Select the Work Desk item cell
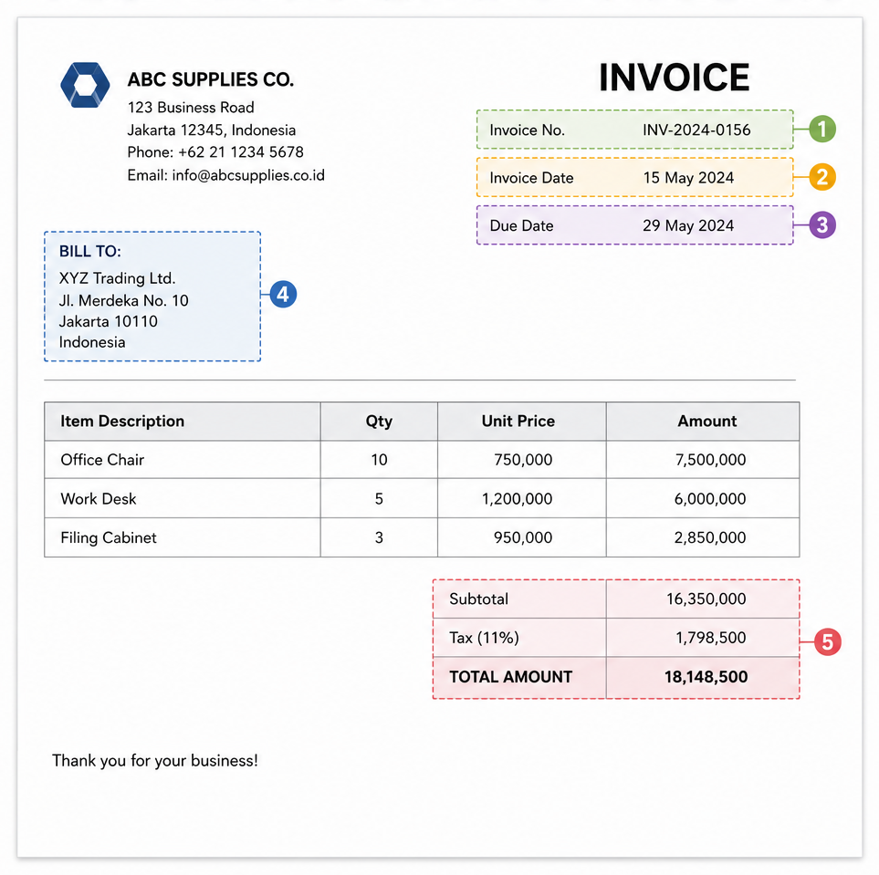 click(183, 498)
